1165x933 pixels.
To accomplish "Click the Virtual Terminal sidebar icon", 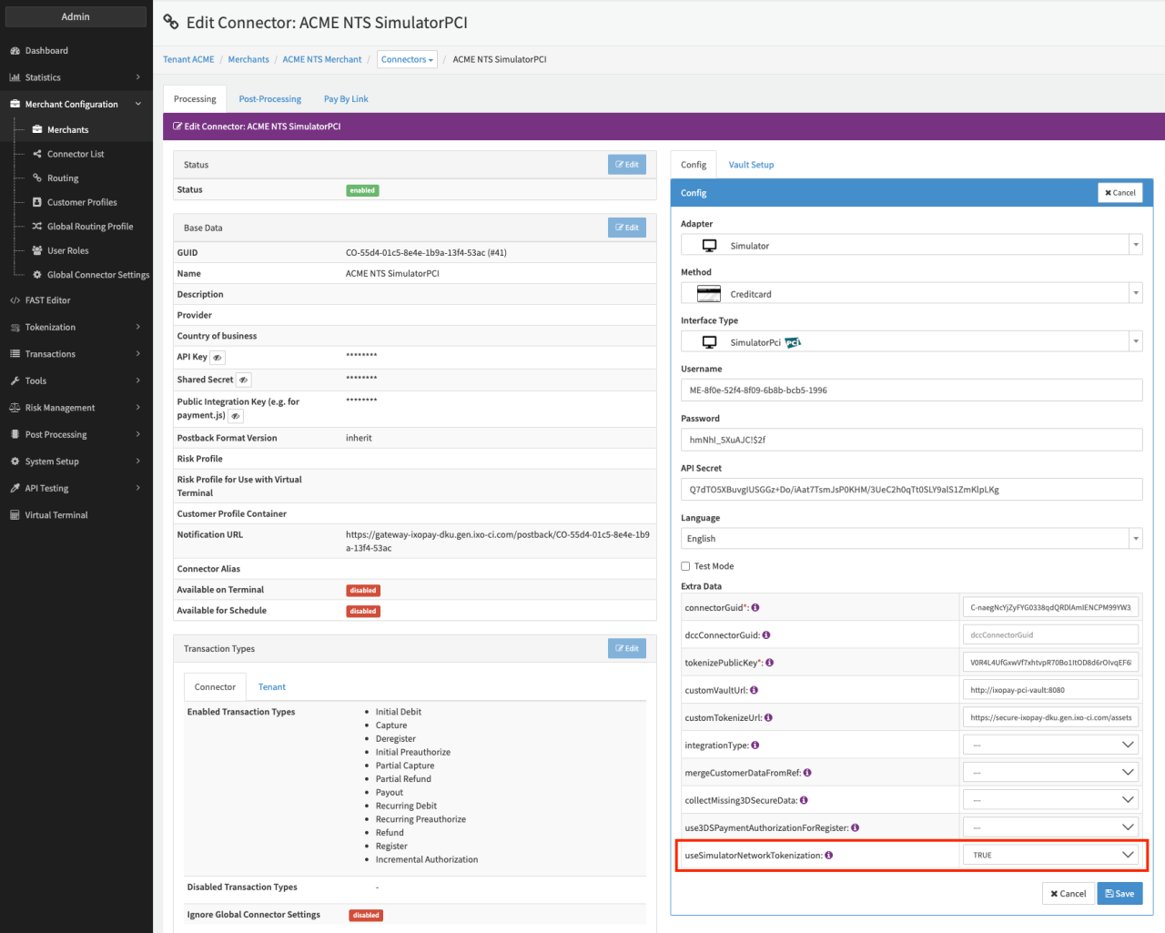I will point(15,515).
